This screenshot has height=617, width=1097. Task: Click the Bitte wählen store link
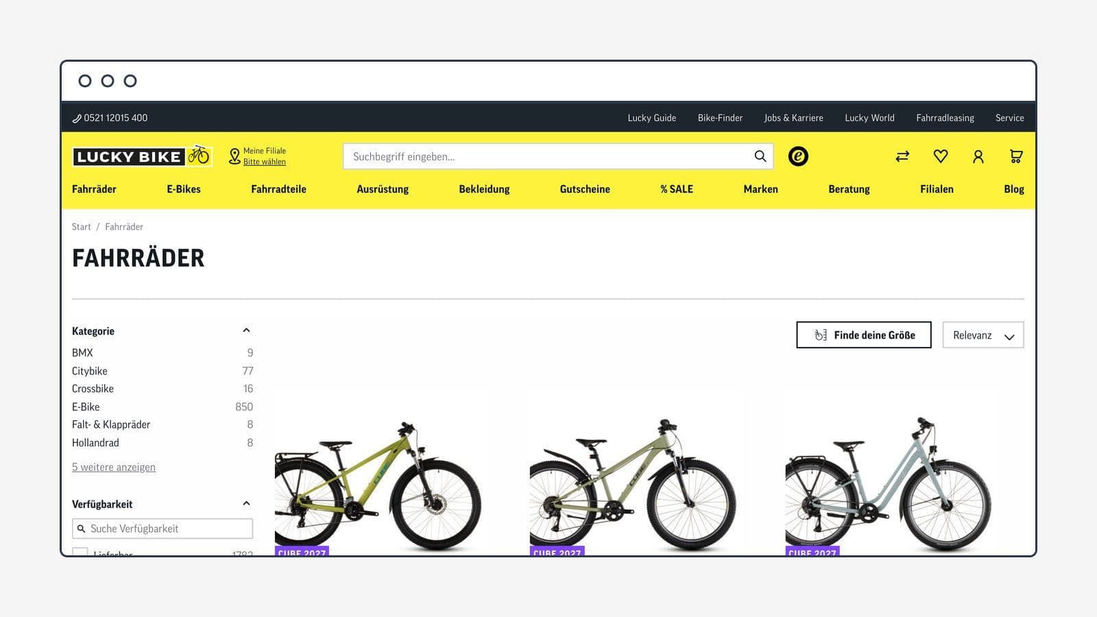(265, 162)
